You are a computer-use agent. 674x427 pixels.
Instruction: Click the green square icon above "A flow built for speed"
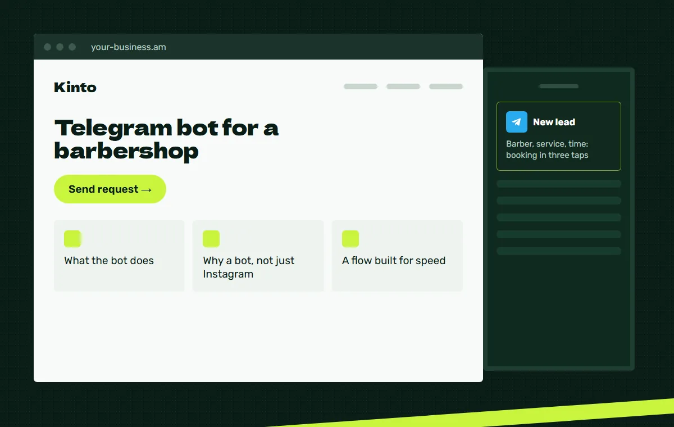tap(350, 239)
